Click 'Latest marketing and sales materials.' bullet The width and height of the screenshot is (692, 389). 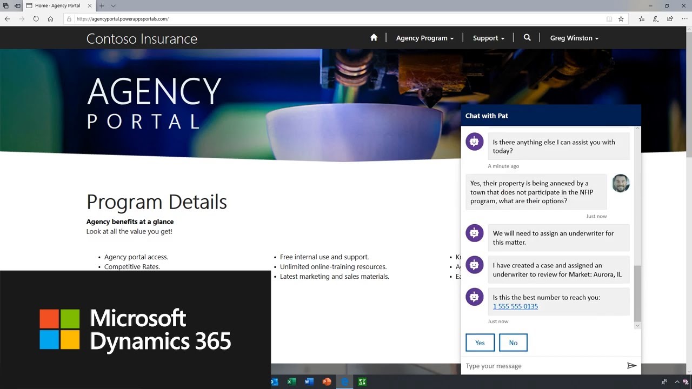pyautogui.click(x=335, y=277)
